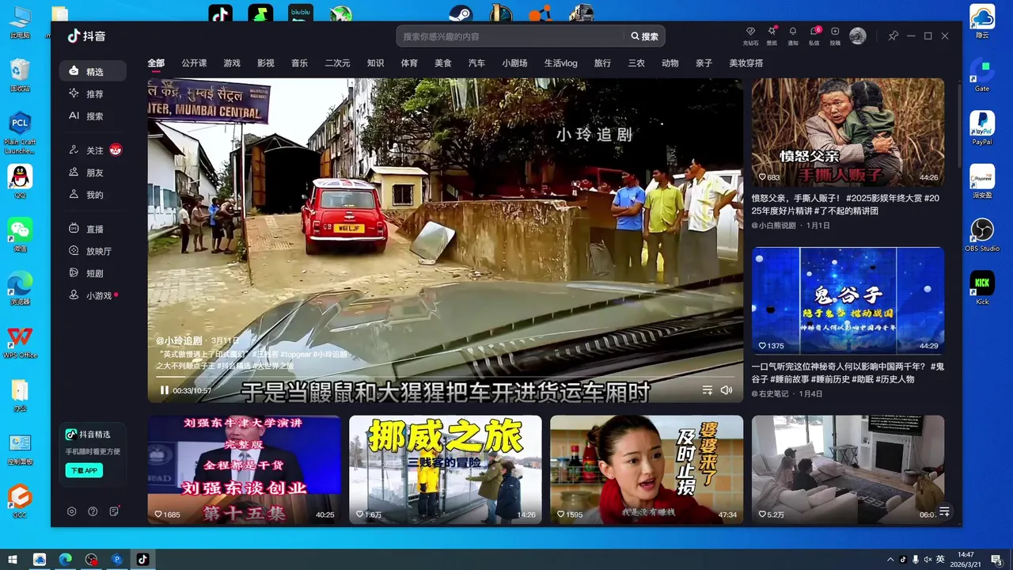This screenshot has height=570, width=1013.
Task: Open OBS Studio desktop shortcut
Action: click(x=982, y=235)
